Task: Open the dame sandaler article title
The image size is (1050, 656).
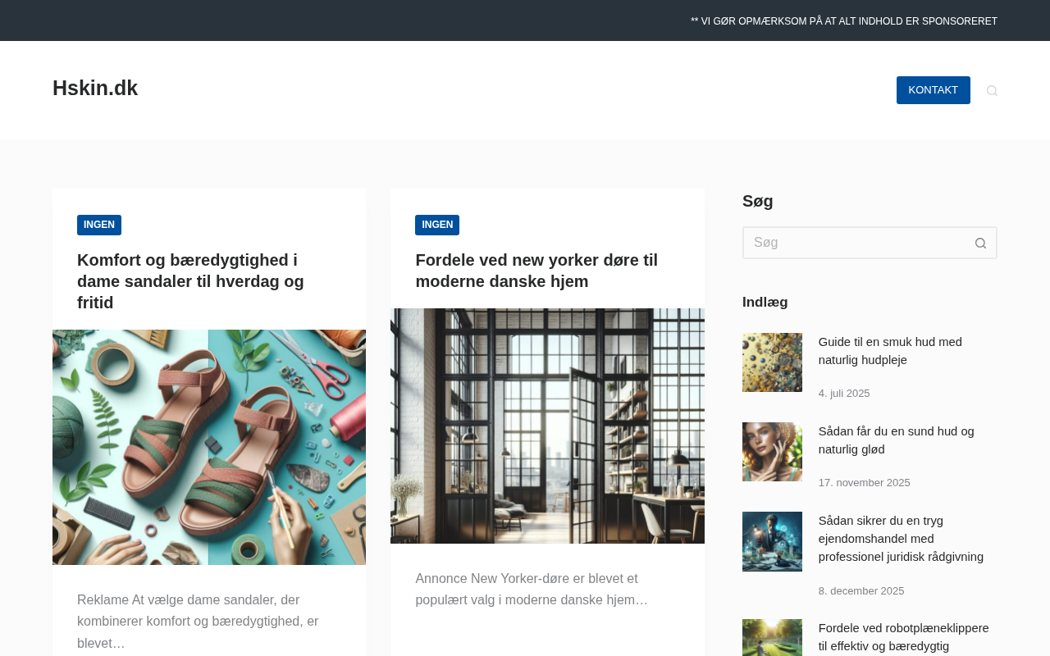Action: (190, 281)
